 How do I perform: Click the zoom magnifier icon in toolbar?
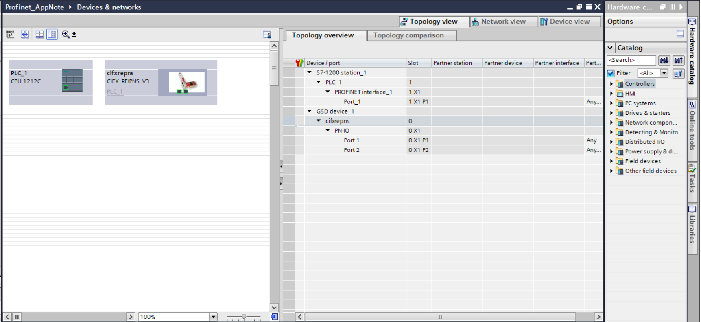pos(66,34)
